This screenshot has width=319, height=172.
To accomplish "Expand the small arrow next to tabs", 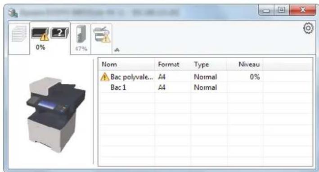I will (117, 50).
